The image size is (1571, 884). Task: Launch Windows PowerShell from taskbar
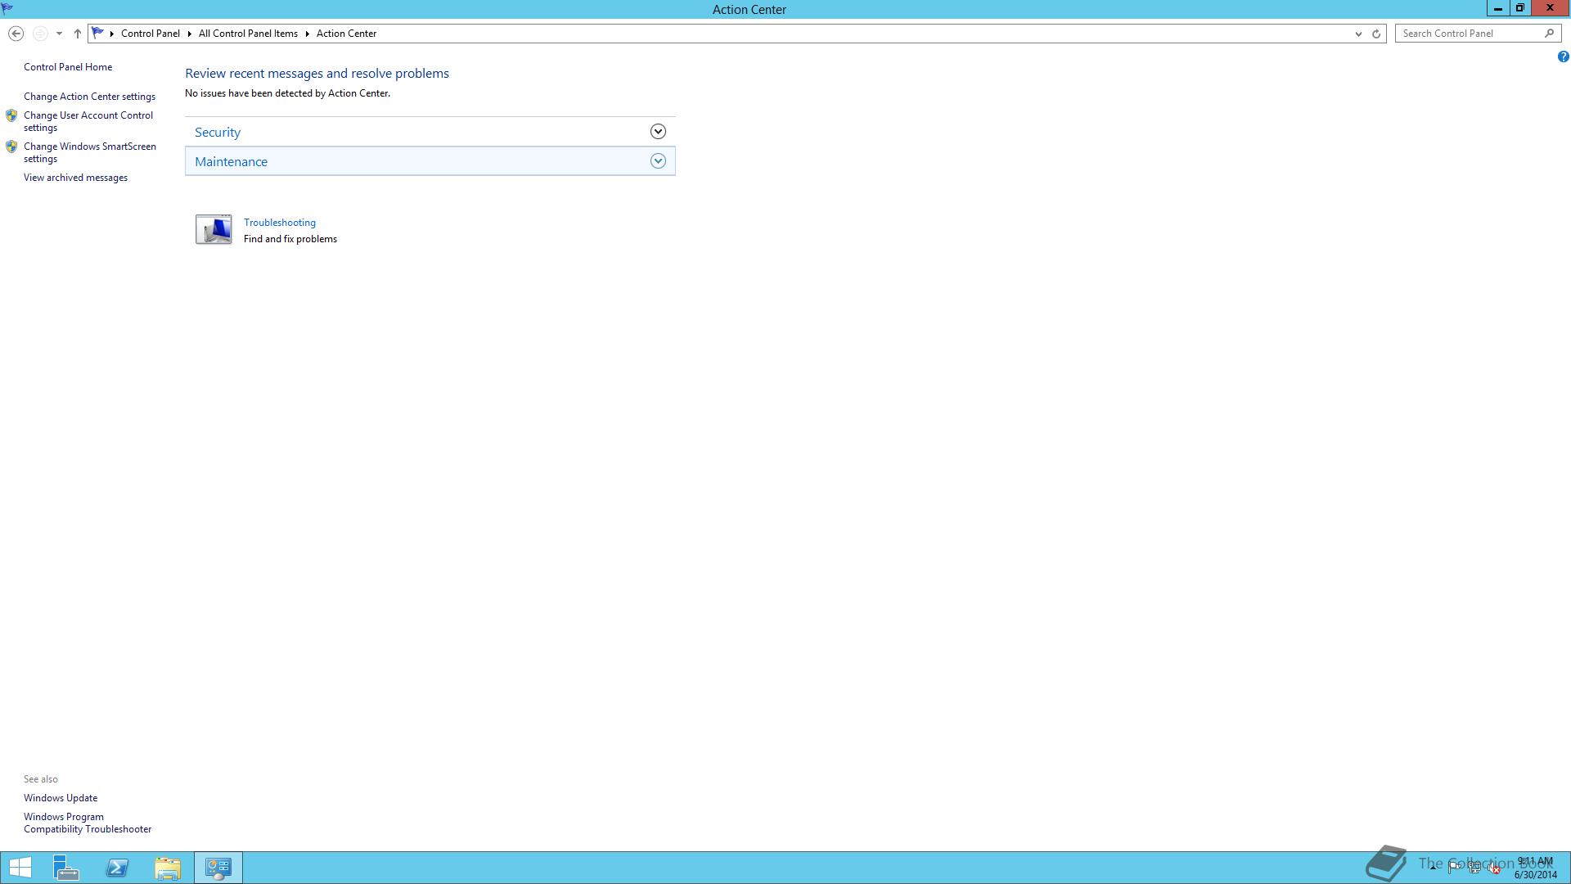pyautogui.click(x=117, y=868)
